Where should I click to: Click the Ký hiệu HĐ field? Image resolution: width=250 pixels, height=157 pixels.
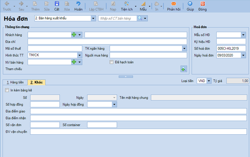[231, 42]
